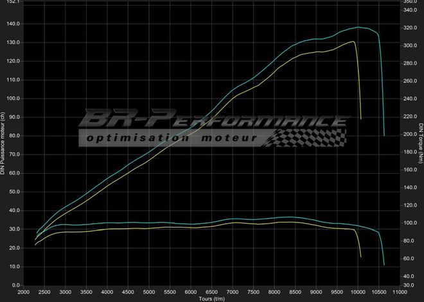Click the 'DIN Puissance moteur (ch)' axis title
Image resolution: width=424 pixels, height=302 pixels.
4,142
